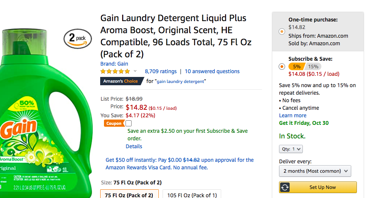Click the five-star rating icons
This screenshot has width=369, height=198.
115,71
